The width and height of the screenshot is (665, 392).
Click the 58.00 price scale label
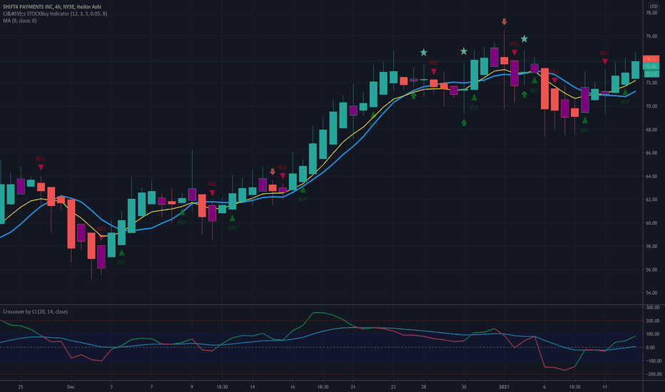(651, 246)
